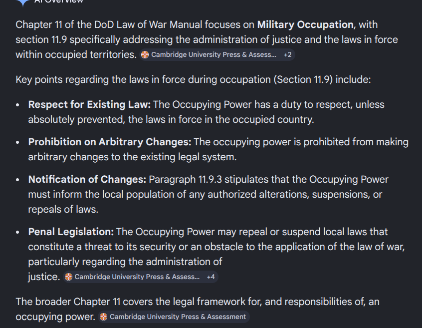Expand the +4 additional sources counter

point(211,277)
